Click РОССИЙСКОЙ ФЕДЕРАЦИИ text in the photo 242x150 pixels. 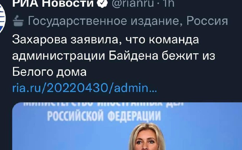click(x=104, y=116)
